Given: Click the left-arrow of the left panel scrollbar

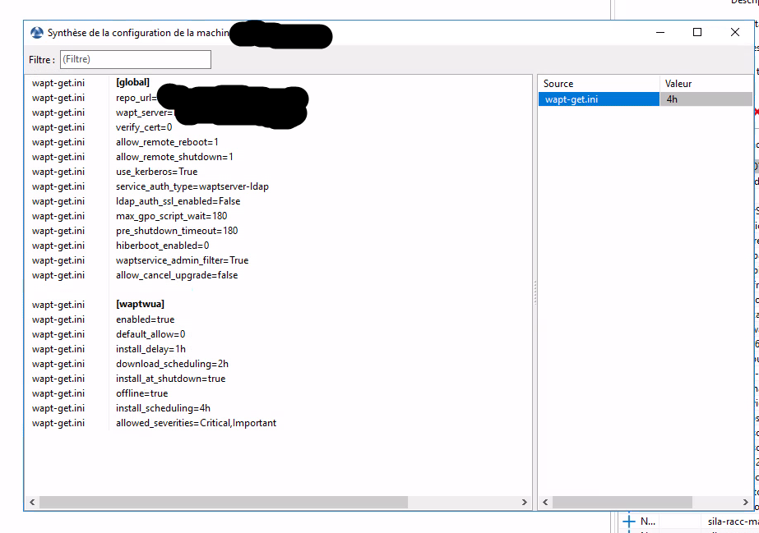Looking at the screenshot, I should (32, 502).
